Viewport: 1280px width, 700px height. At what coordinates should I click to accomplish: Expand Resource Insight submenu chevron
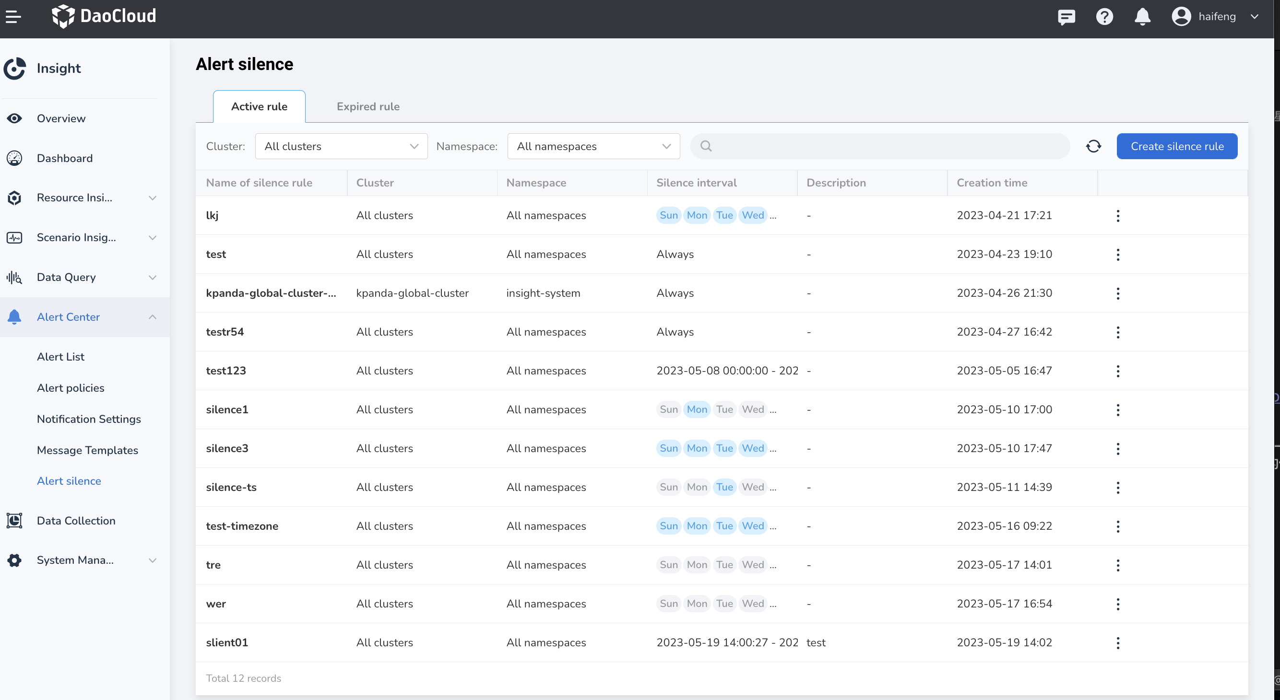point(153,198)
